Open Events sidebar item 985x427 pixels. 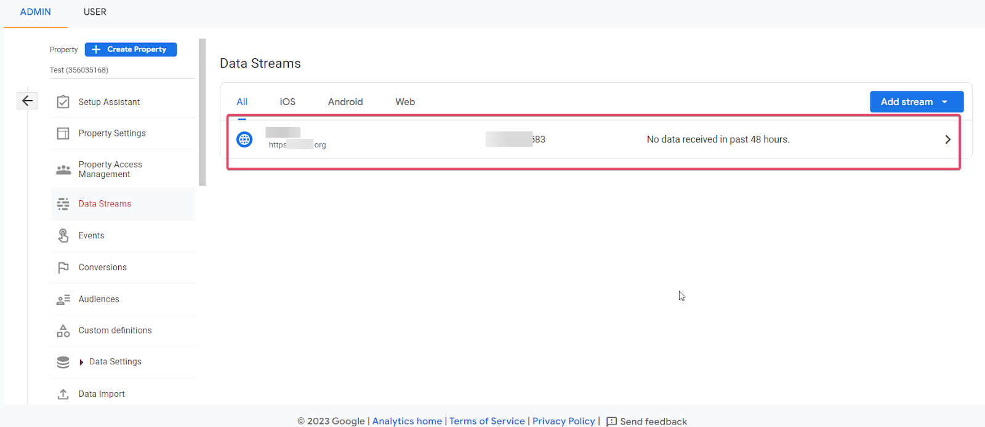click(x=123, y=235)
